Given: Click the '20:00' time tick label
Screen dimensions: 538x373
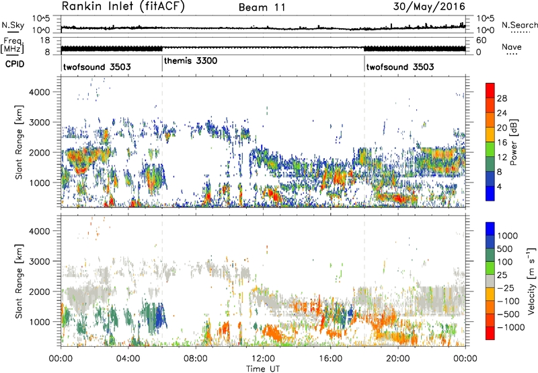Looking at the screenshot, I should tap(397, 359).
